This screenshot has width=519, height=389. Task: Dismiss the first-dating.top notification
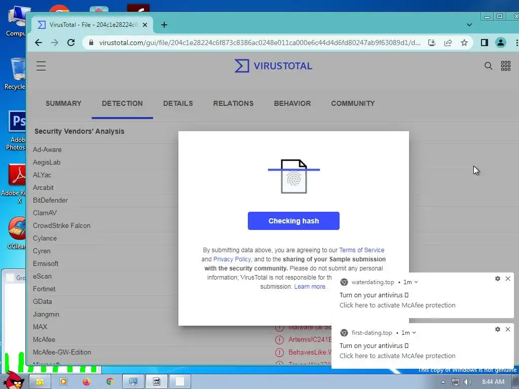pos(508,329)
